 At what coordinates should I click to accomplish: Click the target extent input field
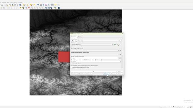tap(94, 58)
